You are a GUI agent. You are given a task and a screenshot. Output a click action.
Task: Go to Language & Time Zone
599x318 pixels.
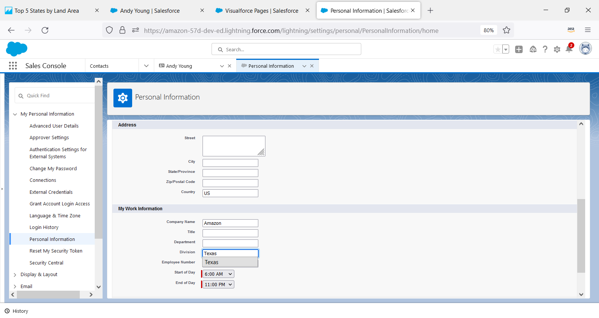55,216
